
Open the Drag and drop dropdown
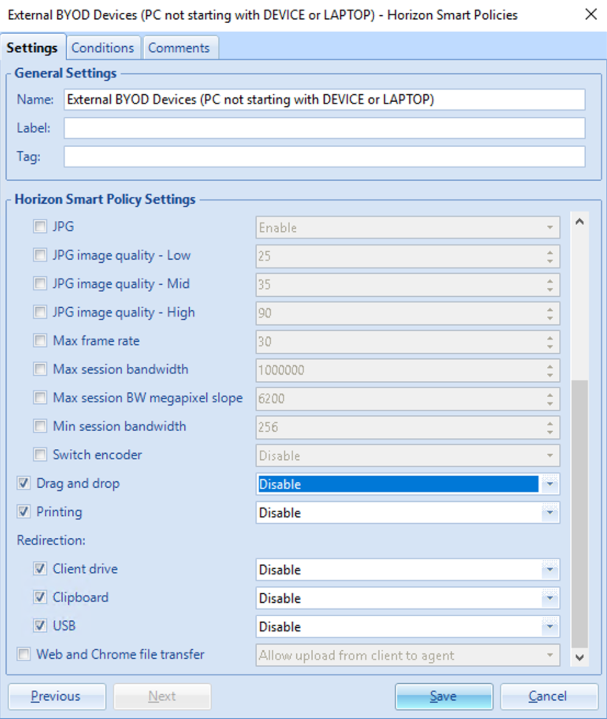(549, 484)
